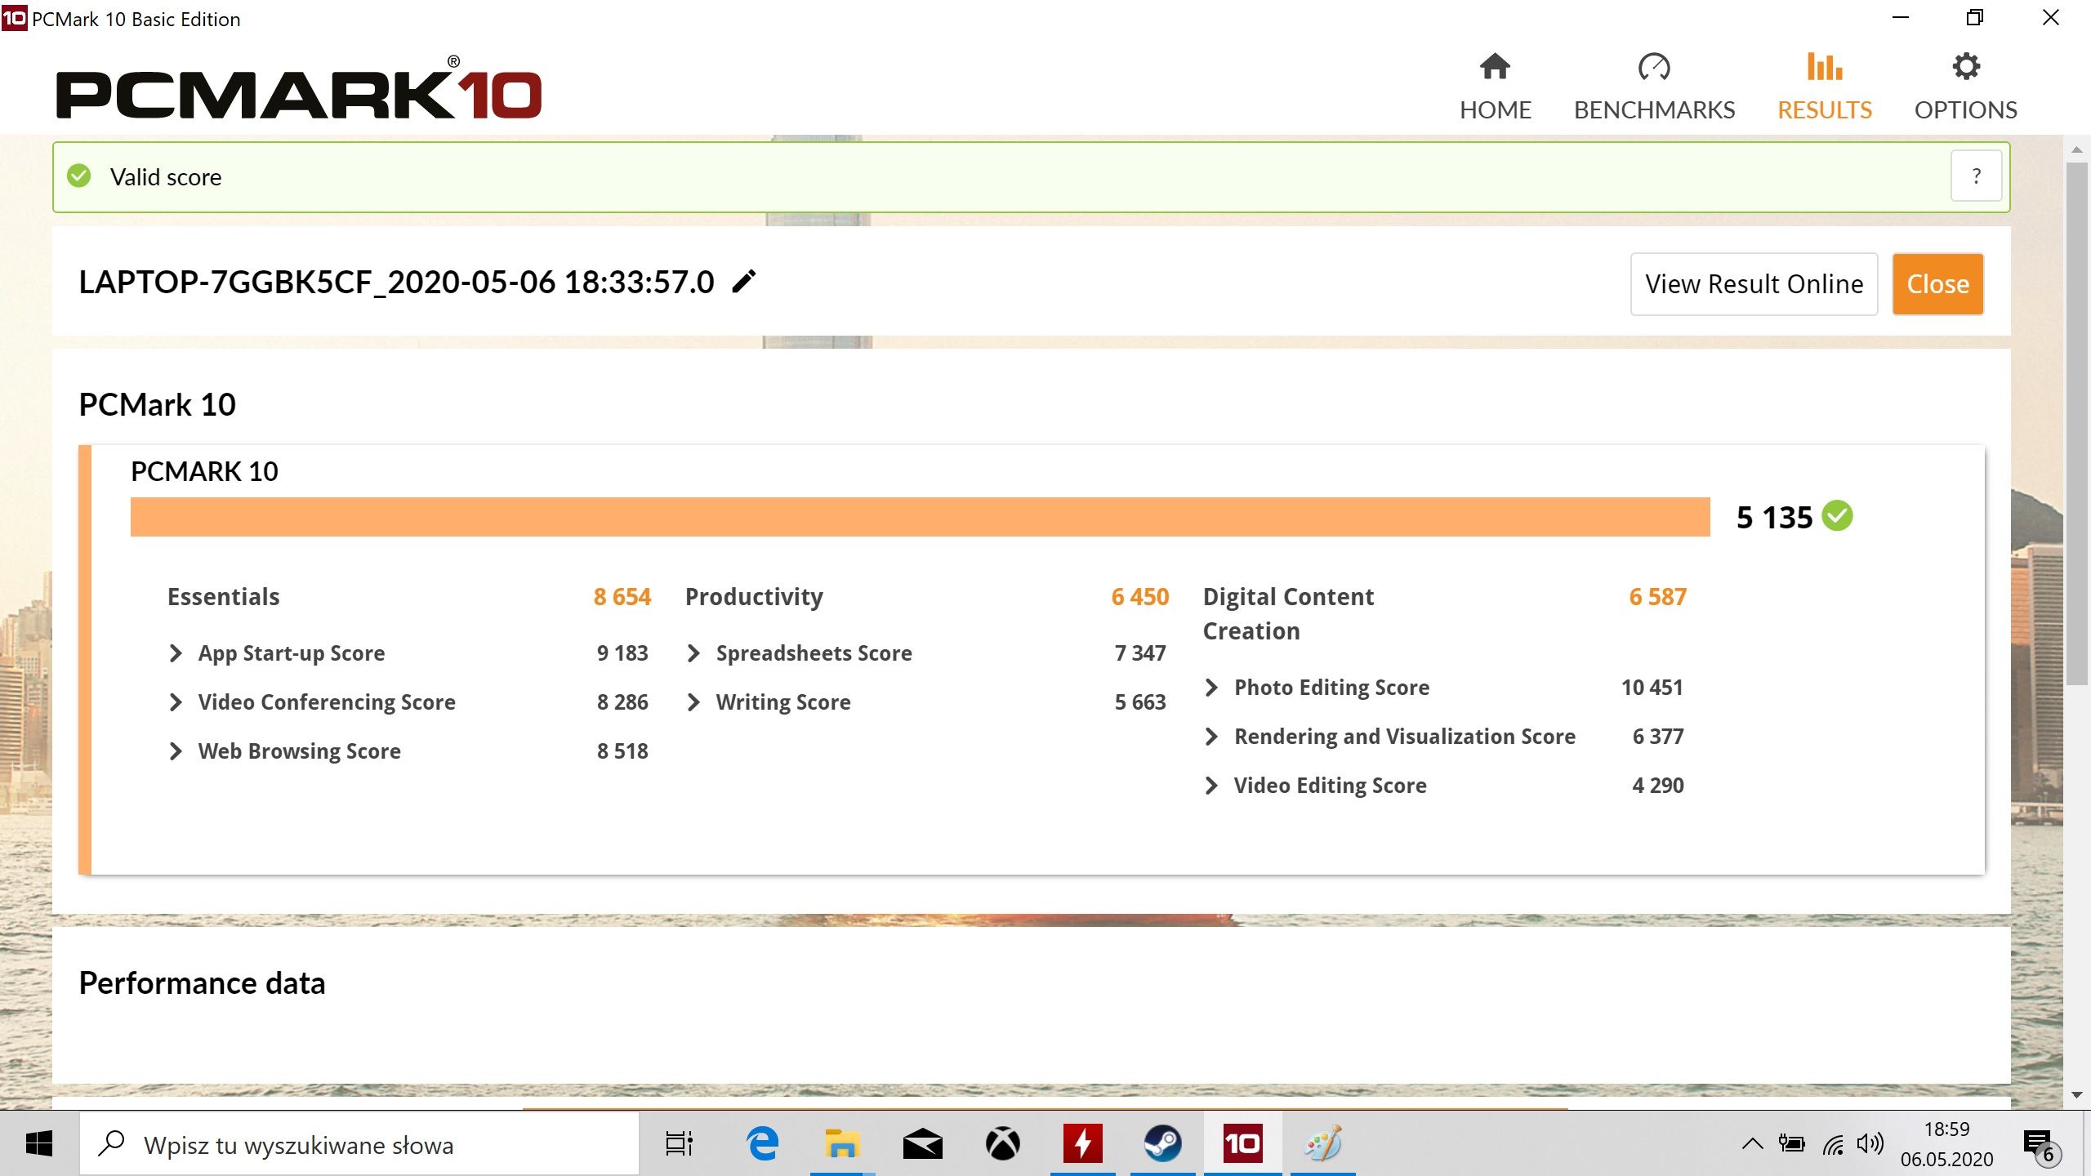Click the PCMark 10 title bar app icon
The image size is (2091, 1176).
pos(14,18)
